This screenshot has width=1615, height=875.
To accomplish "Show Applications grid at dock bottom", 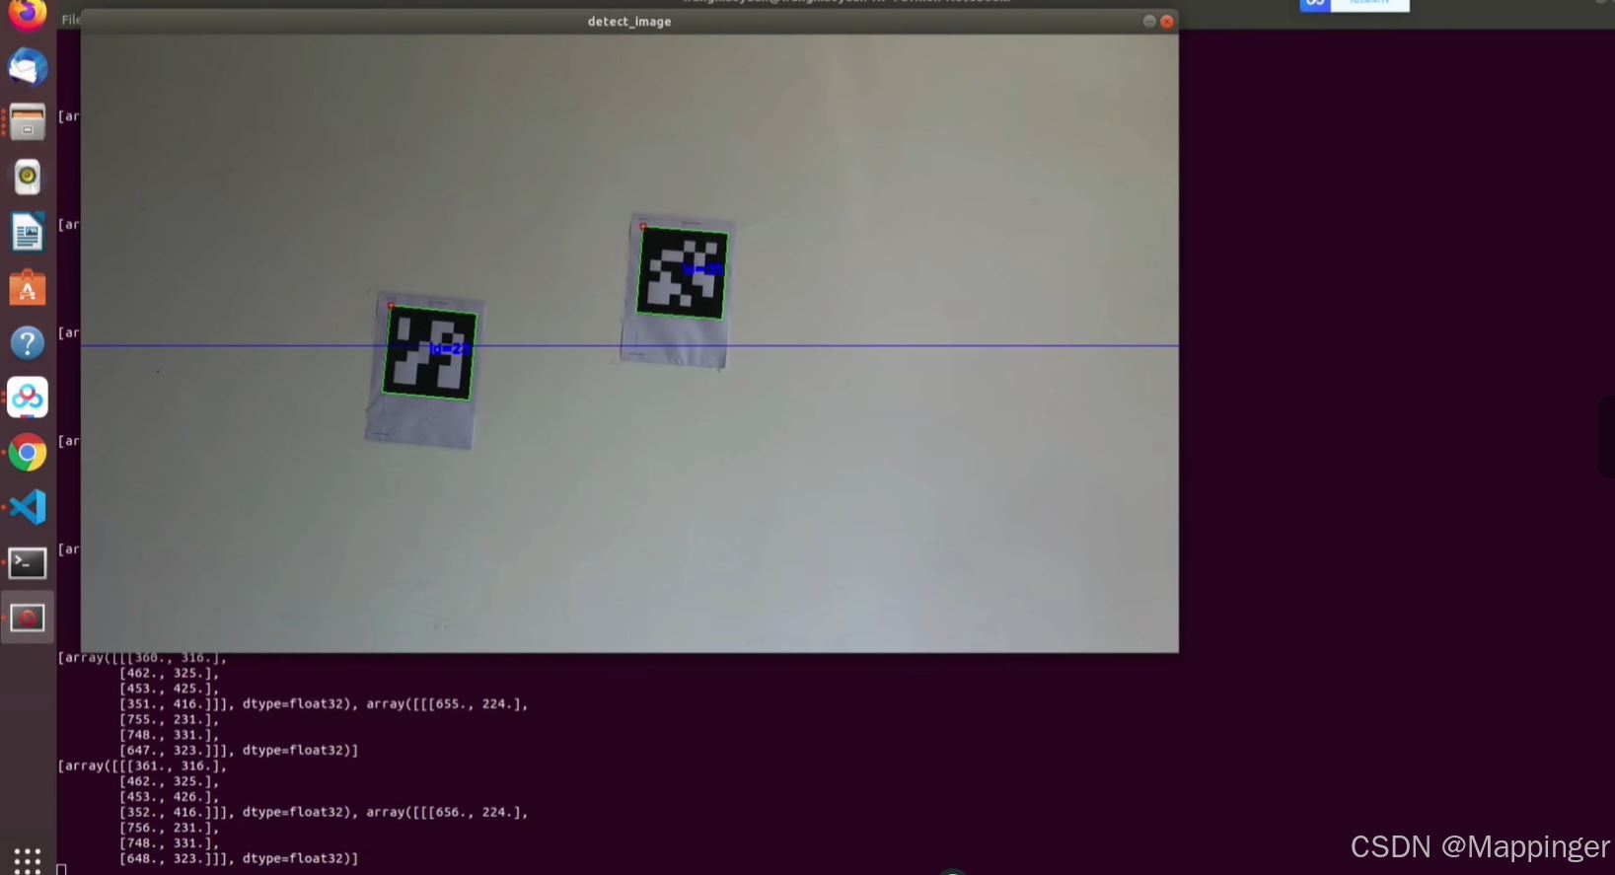I will point(28,860).
